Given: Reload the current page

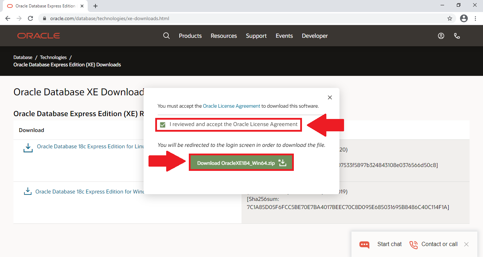Looking at the screenshot, I should 30,18.
